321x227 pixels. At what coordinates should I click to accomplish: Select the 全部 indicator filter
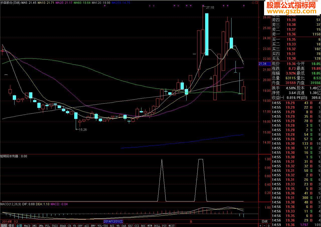(x=19, y=225)
